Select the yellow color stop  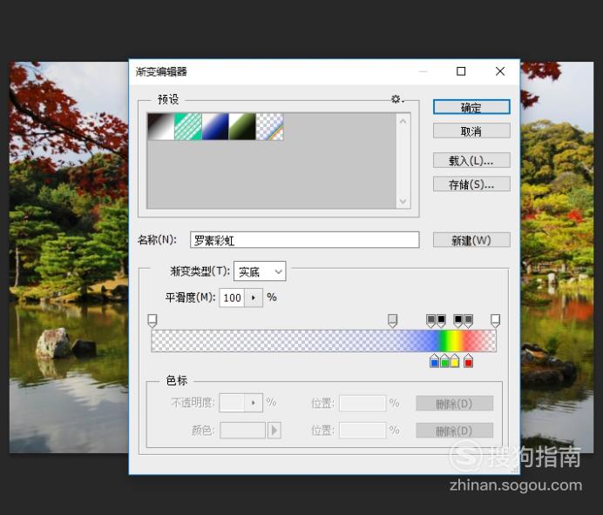click(455, 361)
